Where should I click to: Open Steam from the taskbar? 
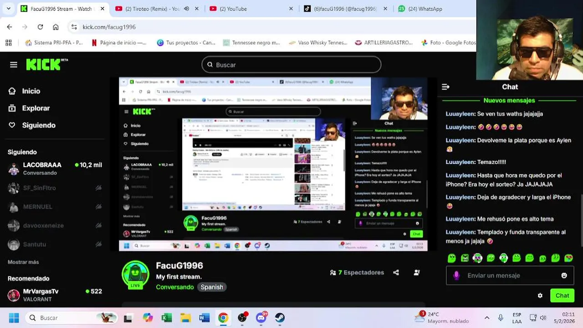[x=280, y=318]
